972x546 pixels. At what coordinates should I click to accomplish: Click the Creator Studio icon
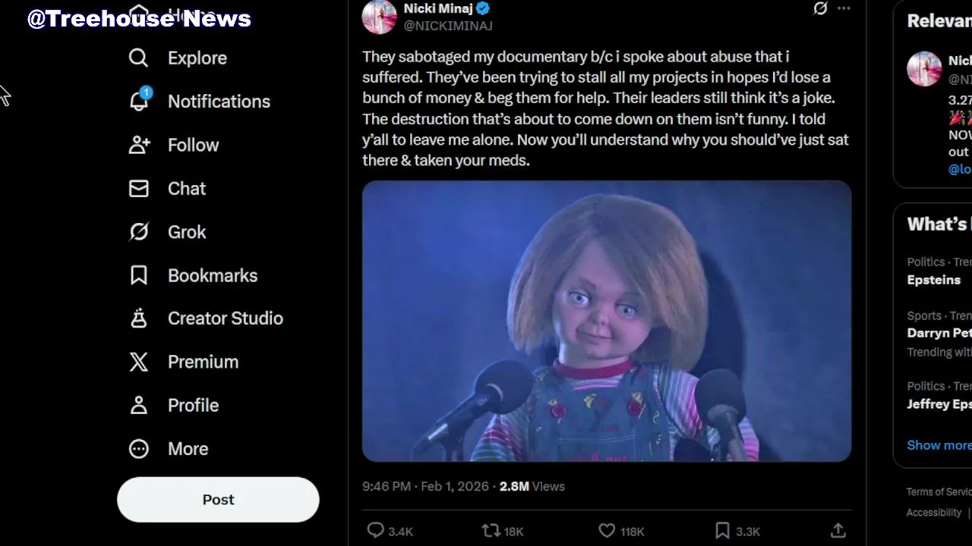[x=139, y=318]
